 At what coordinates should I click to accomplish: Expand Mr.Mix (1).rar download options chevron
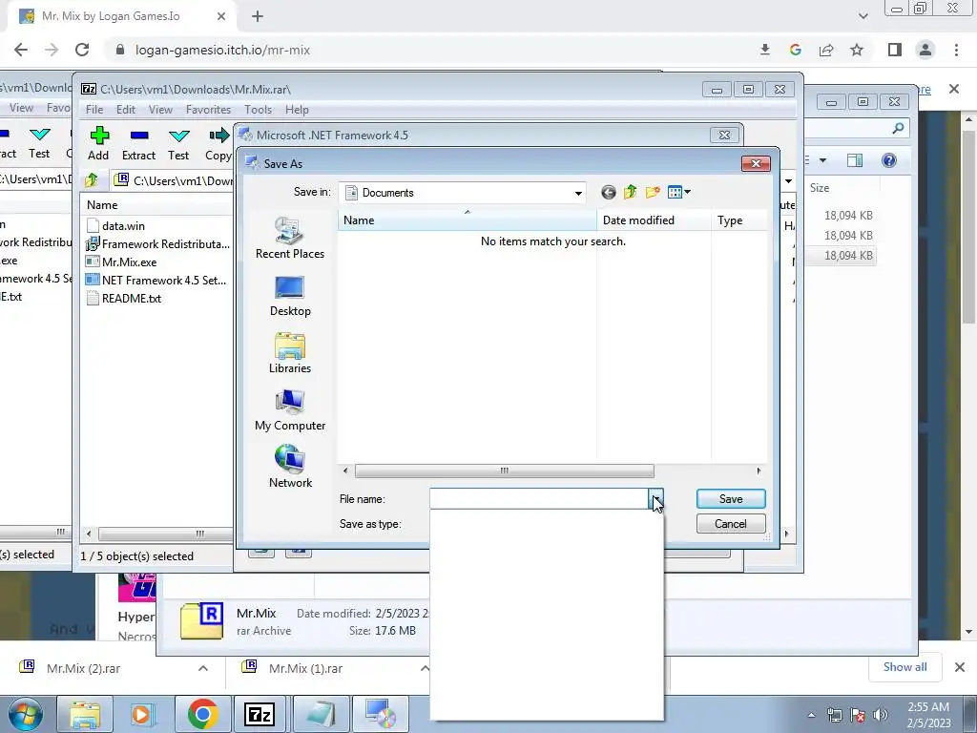pyautogui.click(x=425, y=668)
